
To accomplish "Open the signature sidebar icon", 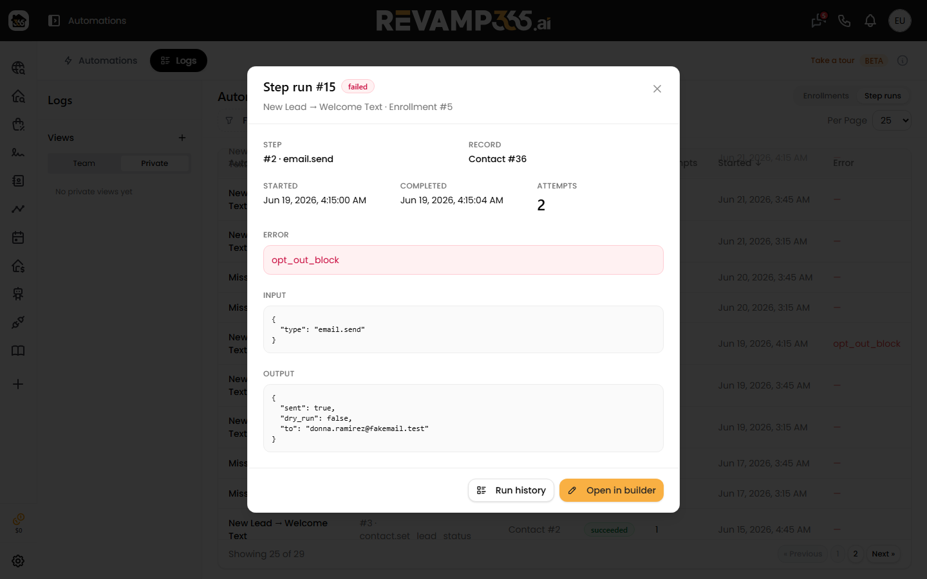I will 18,152.
